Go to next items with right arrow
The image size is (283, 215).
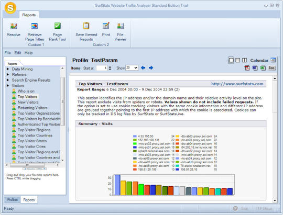coord(151,68)
